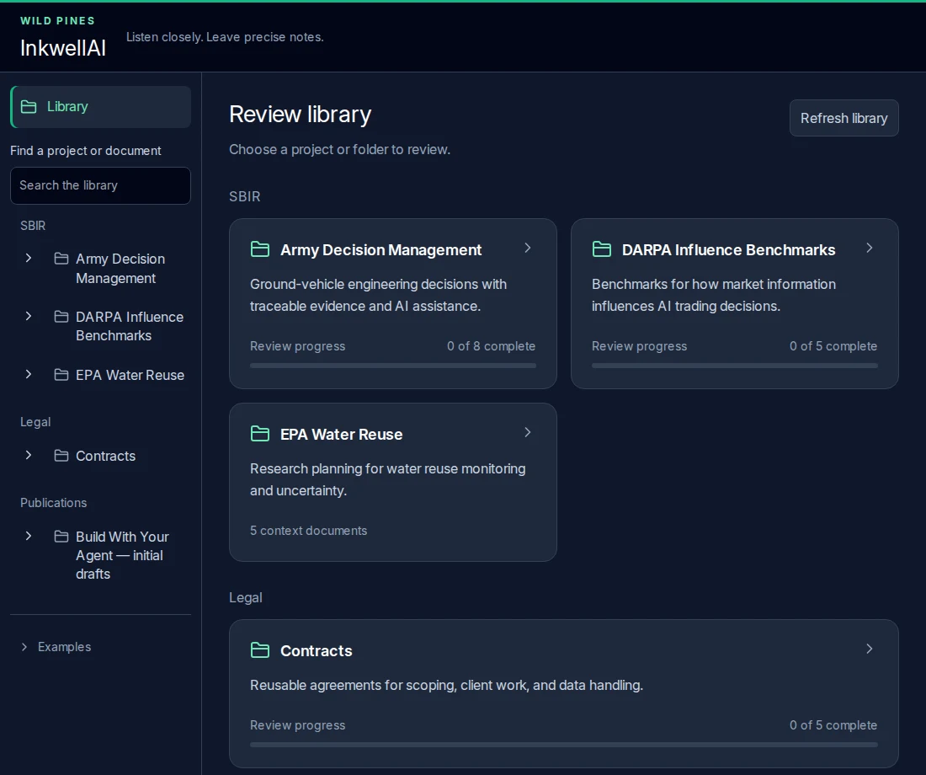Click the folder icon on Army Decision Management card
The width and height of the screenshot is (926, 775).
pyautogui.click(x=260, y=249)
